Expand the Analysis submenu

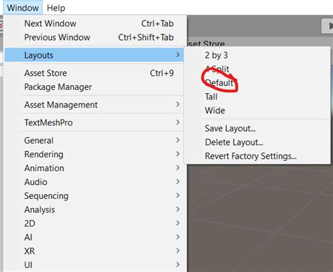coord(93,209)
